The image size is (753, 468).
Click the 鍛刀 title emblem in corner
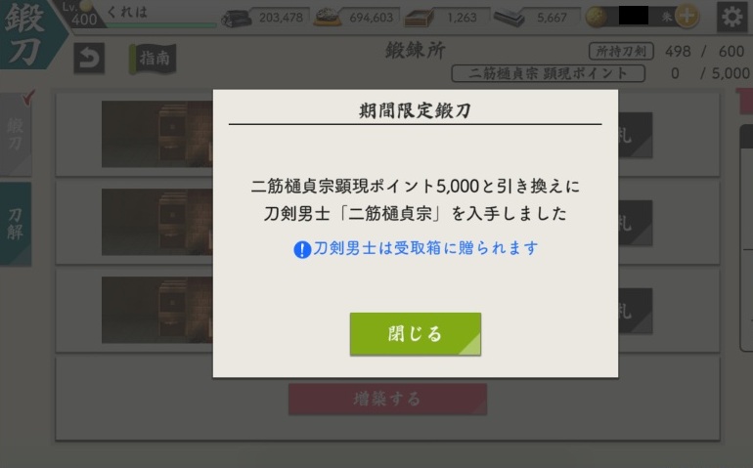[27, 33]
